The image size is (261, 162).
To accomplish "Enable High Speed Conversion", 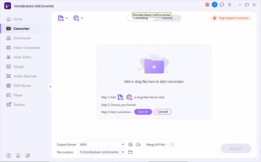I will coord(231,18).
